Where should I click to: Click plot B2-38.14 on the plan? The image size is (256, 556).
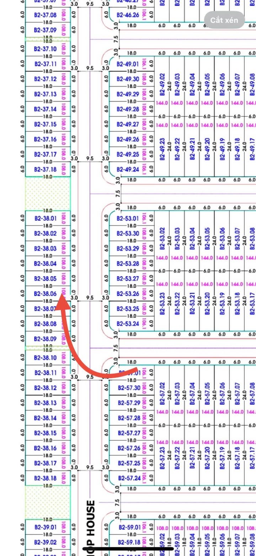click(x=45, y=418)
